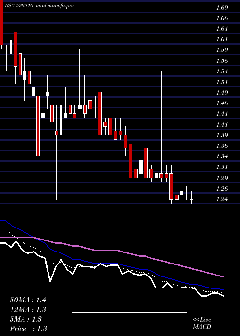Click the 1.46 price axis label
The image size is (240, 336).
coord(222,104)
